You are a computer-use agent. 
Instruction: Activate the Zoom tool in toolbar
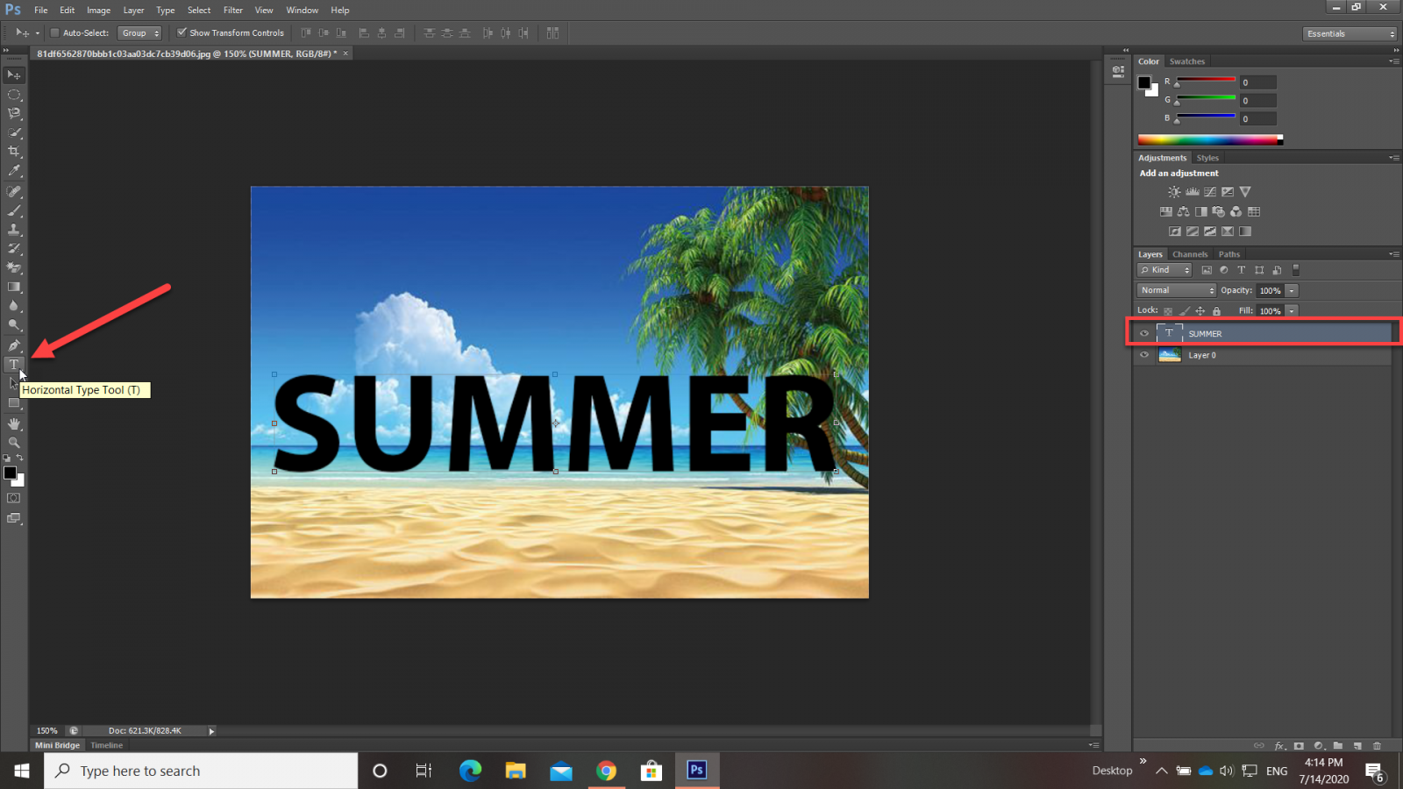pyautogui.click(x=14, y=443)
